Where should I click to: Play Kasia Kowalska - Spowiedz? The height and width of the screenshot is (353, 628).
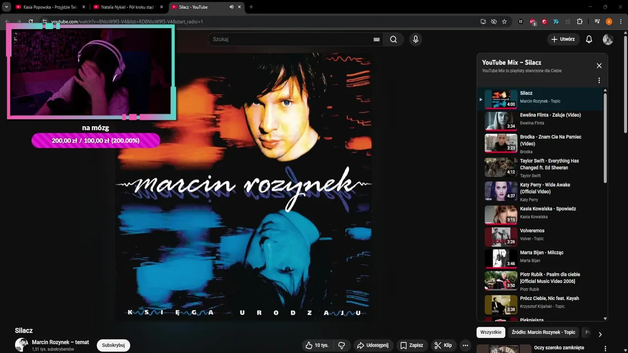[542, 214]
